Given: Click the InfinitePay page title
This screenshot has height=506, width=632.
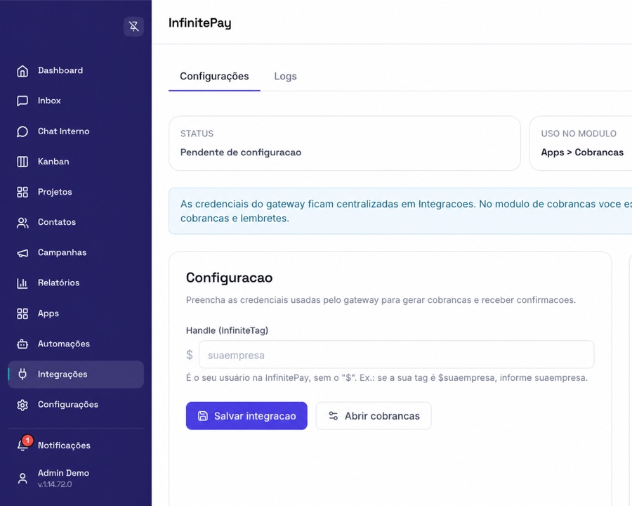Looking at the screenshot, I should 200,23.
